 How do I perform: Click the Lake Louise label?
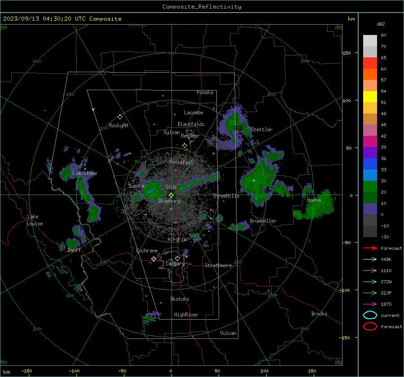(x=35, y=220)
